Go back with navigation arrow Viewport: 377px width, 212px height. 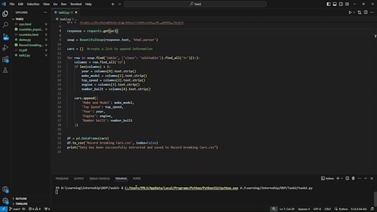[x=113, y=4]
